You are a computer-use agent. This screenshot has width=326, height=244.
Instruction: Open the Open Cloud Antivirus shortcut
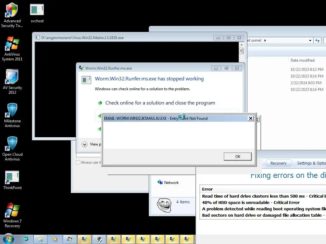[x=12, y=149]
